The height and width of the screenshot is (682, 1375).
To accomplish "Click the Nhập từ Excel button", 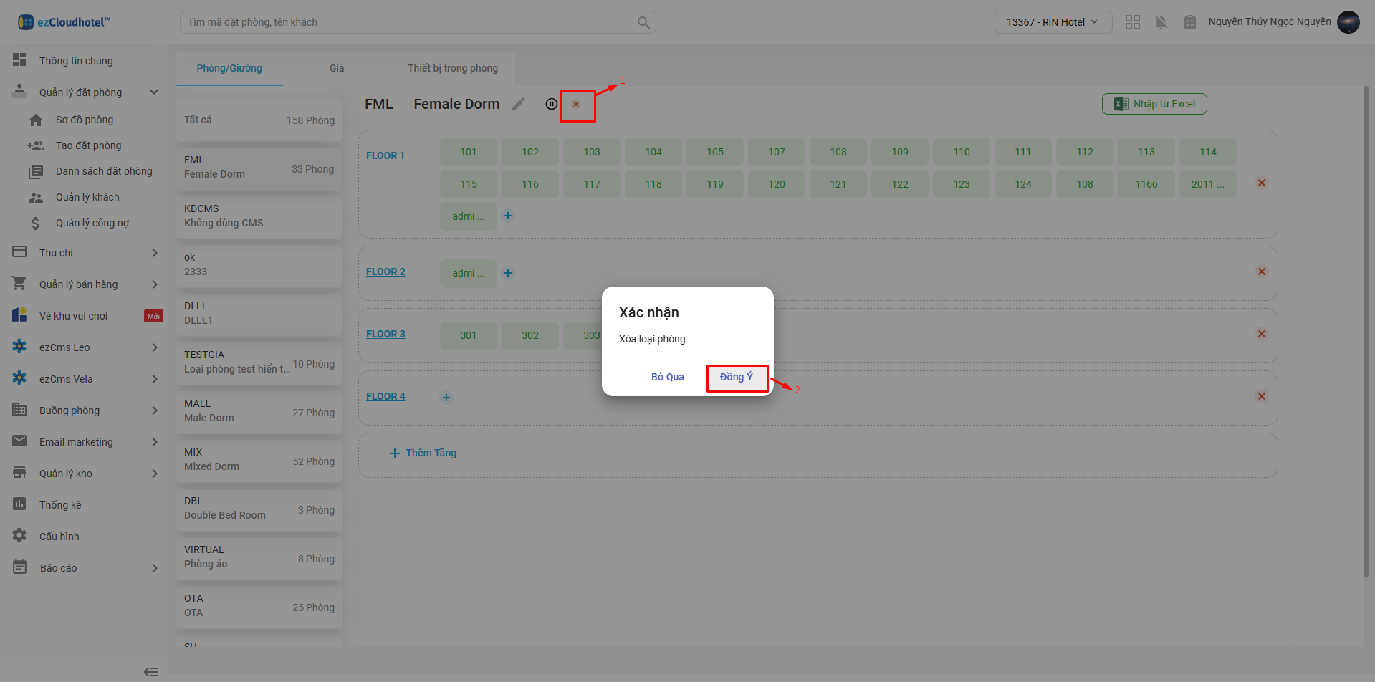I will tap(1154, 104).
